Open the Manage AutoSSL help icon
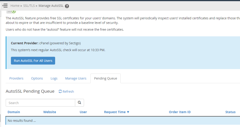This screenshot has height=127, width=240. point(67,6)
